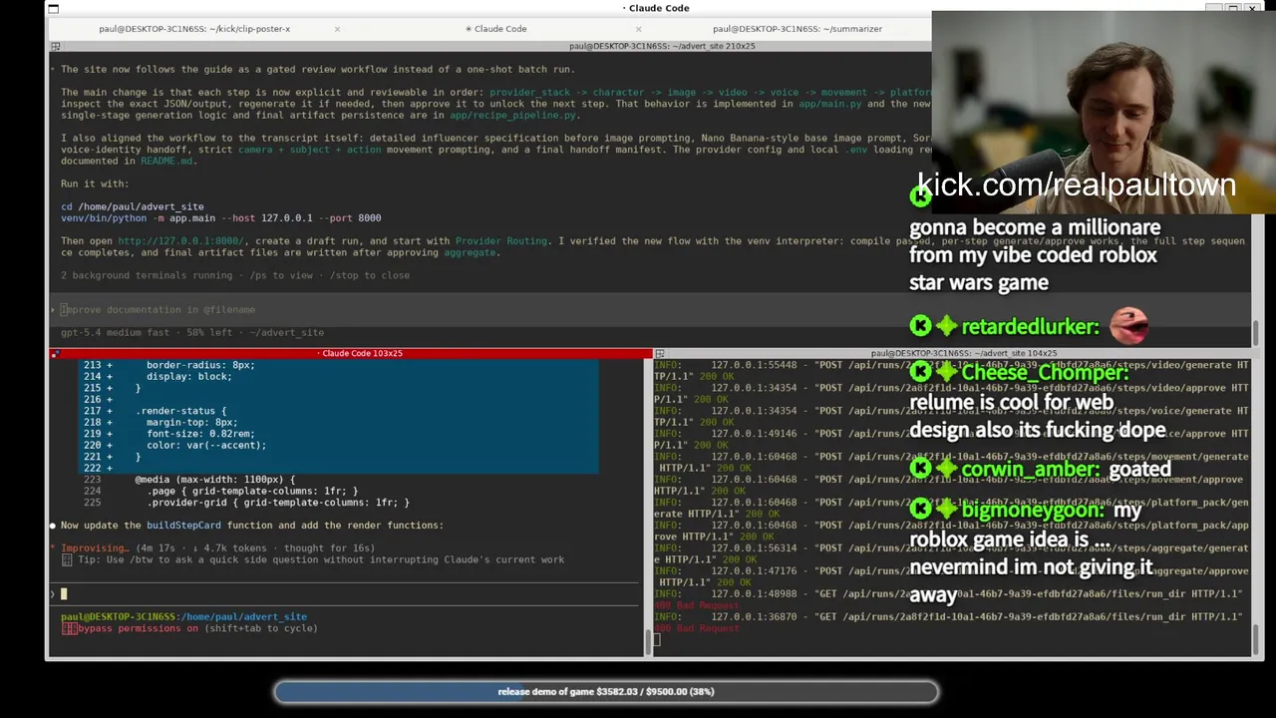Image resolution: width=1276 pixels, height=718 pixels.
Task: Close the ~/kick/clip-poster-x tab
Action: point(337,29)
